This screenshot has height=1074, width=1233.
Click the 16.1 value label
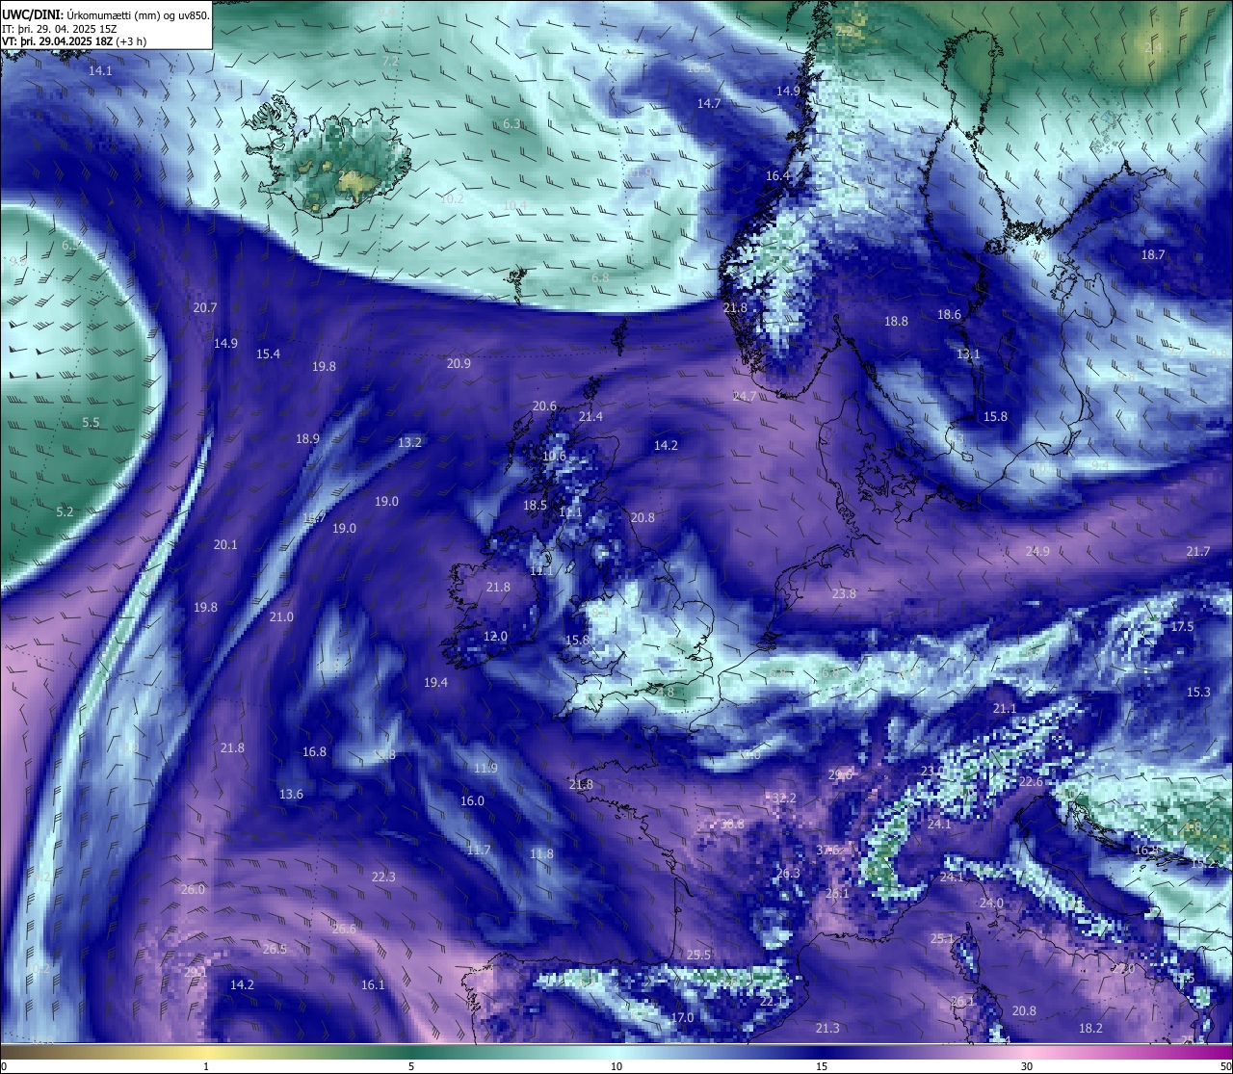pos(373,985)
